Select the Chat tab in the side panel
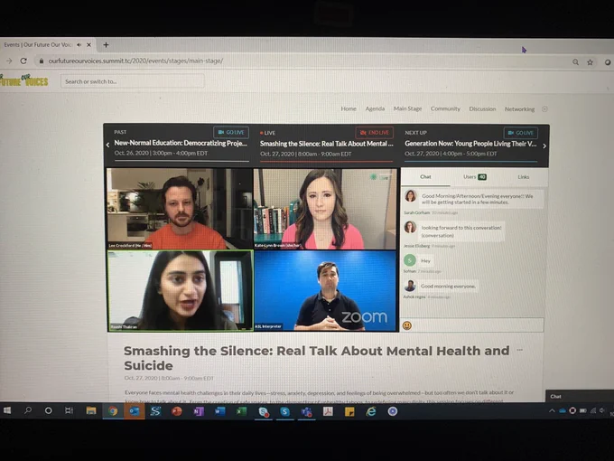Screen dimensions: 614x461 click(x=425, y=177)
